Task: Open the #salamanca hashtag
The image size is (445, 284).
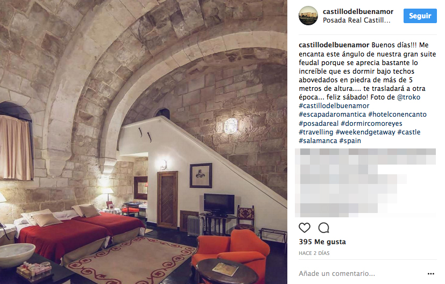Action: coord(318,141)
